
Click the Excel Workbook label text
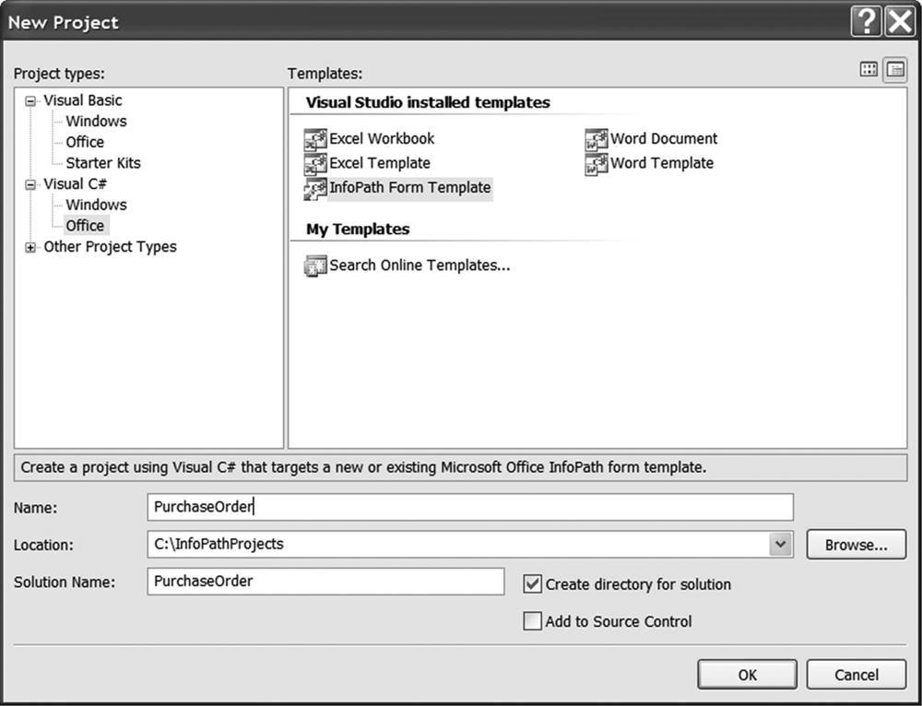click(x=382, y=139)
